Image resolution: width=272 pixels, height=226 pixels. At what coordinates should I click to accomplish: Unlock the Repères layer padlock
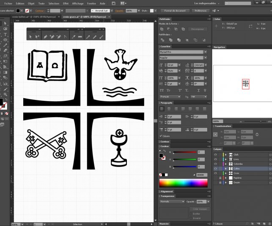220,178
